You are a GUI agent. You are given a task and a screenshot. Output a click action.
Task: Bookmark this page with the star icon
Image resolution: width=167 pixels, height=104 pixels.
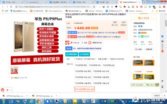pos(94,7)
